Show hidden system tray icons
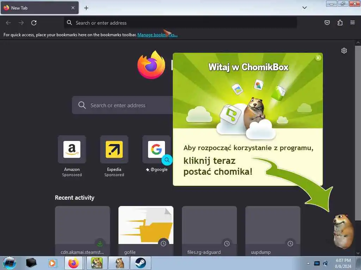The width and height of the screenshot is (361, 270). click(x=308, y=263)
